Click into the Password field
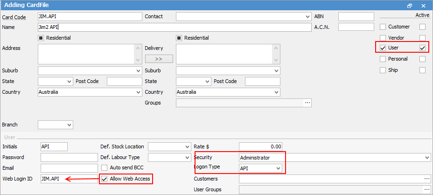Image resolution: width=433 pixels, height=195 pixels. pos(69,158)
